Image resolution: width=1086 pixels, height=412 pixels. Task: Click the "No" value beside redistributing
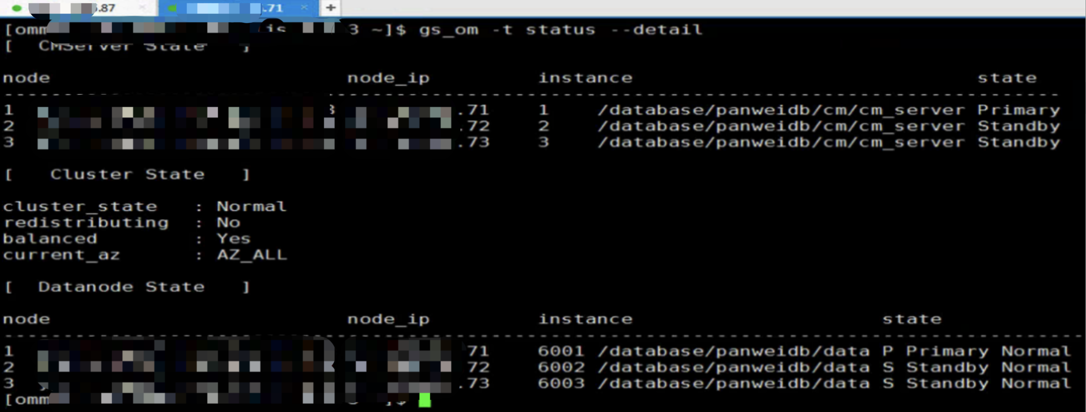228,223
